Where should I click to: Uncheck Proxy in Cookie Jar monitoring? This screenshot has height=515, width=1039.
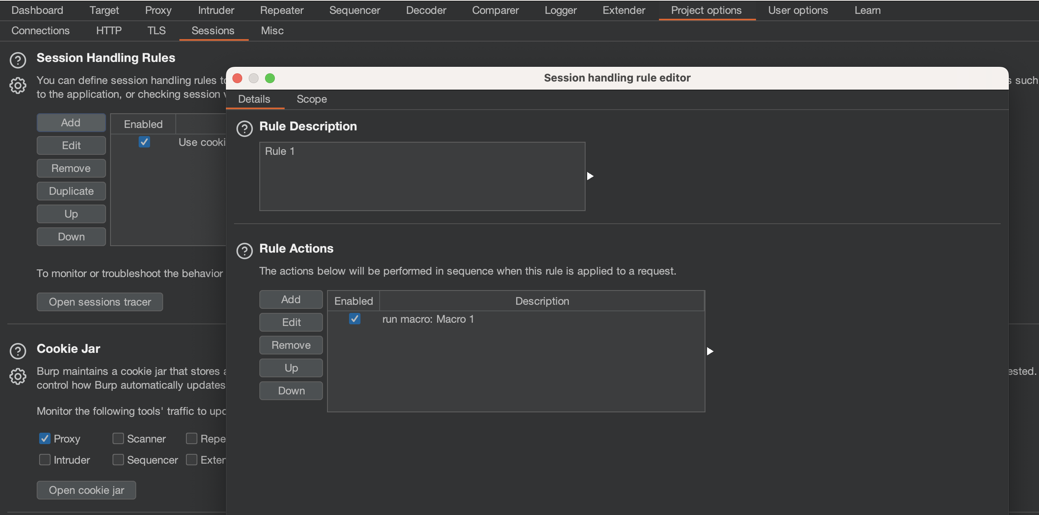point(45,438)
